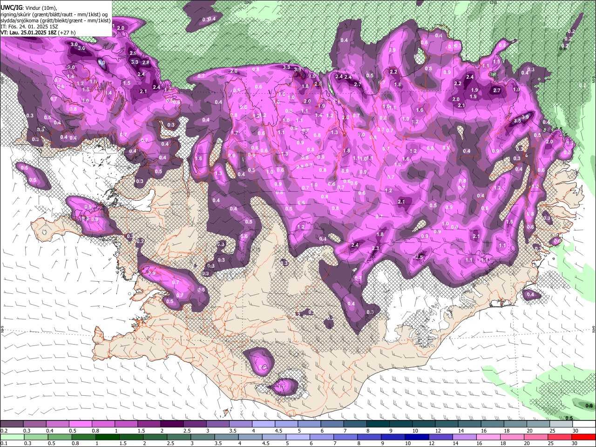
Task: Click the "(+27 h)" forecast offset text
Action: coord(67,33)
